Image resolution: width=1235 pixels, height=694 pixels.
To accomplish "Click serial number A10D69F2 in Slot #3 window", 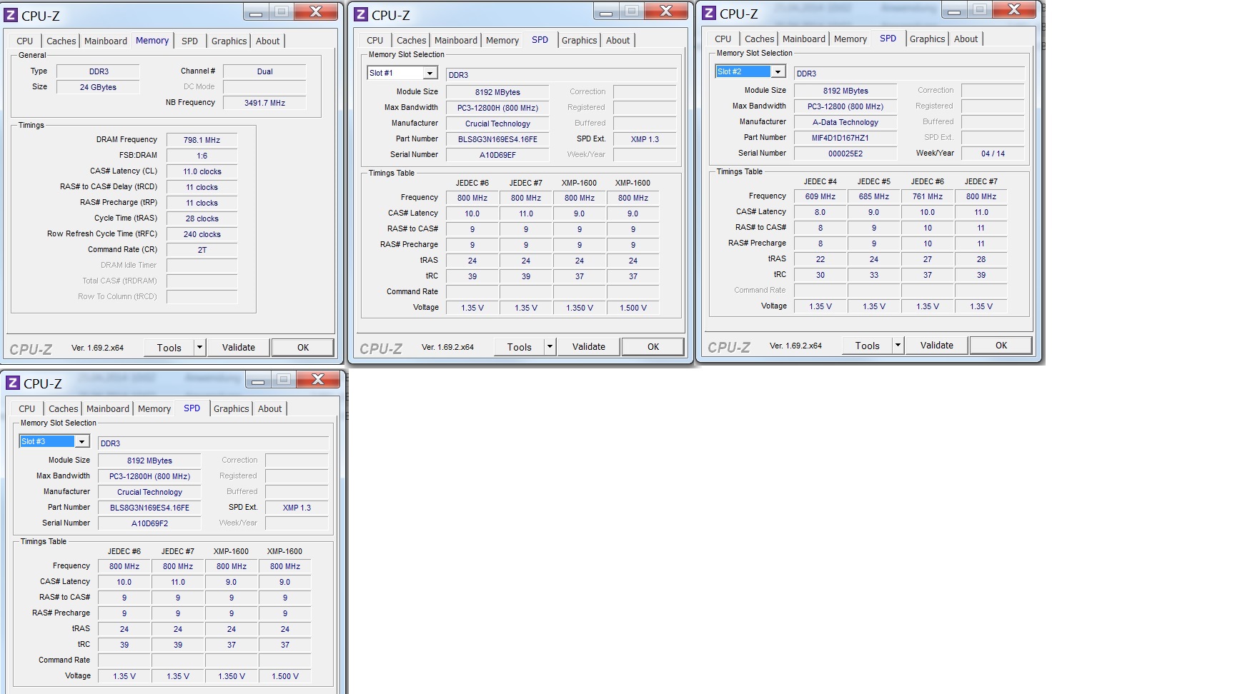I will point(149,523).
